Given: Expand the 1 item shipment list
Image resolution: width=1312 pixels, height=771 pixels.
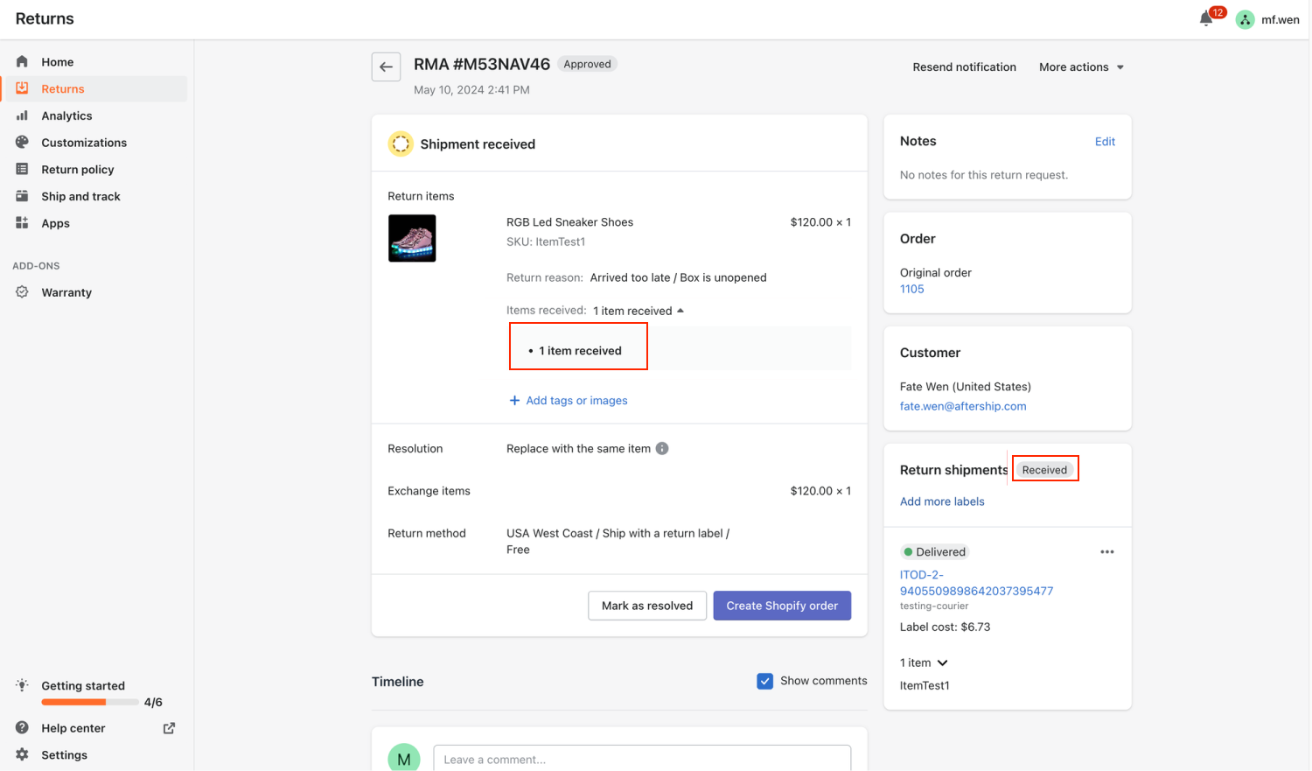Looking at the screenshot, I should click(x=942, y=663).
